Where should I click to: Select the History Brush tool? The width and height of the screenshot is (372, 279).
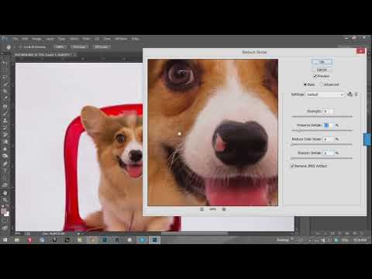click(x=5, y=128)
